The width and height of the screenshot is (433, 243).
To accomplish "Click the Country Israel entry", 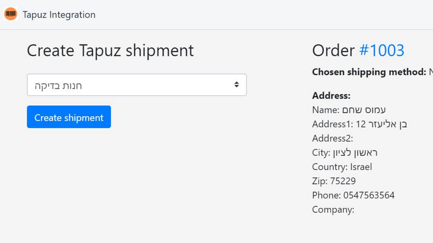I will point(342,167).
